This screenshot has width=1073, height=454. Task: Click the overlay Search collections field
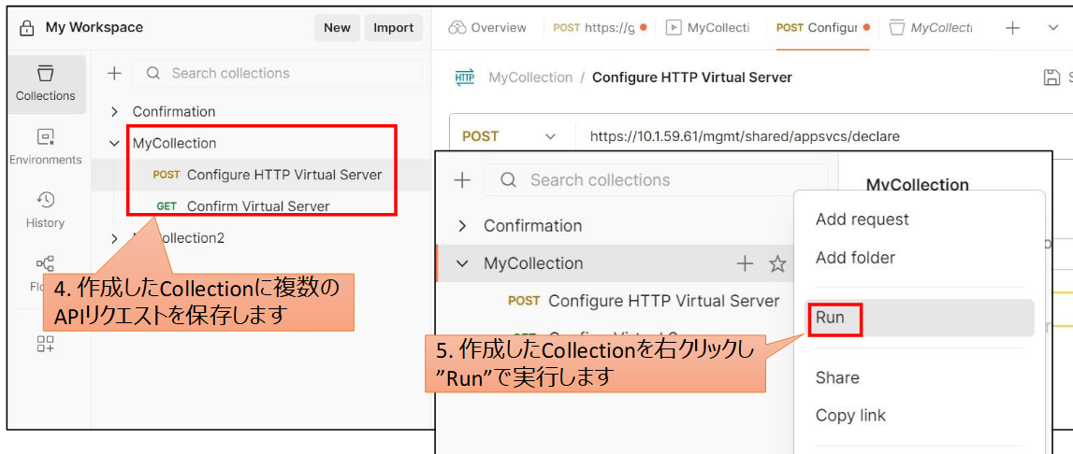(x=656, y=180)
